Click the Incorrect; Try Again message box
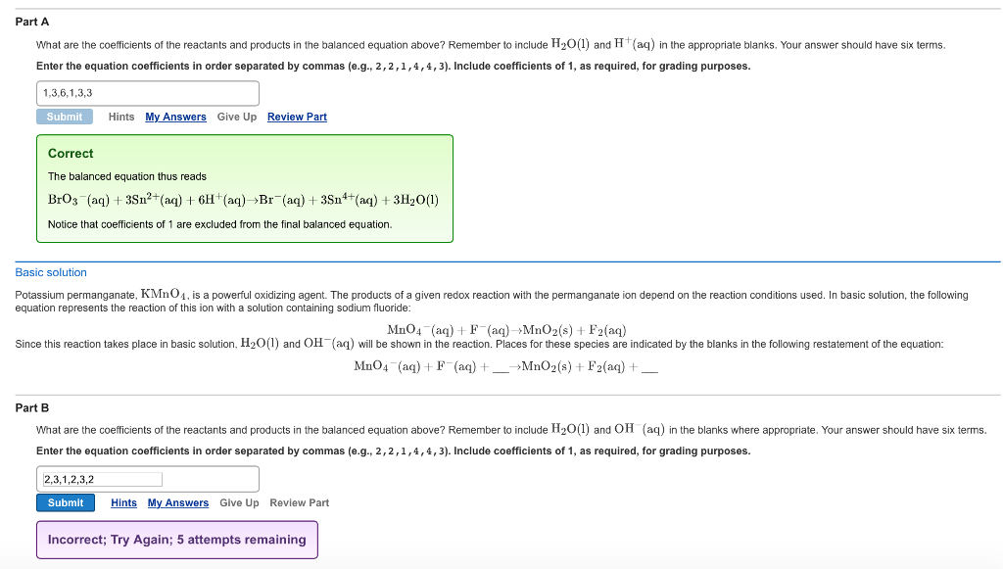1003x569 pixels. coord(175,540)
